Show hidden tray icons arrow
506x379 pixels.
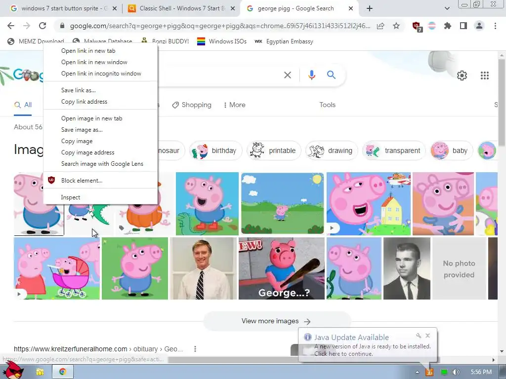417,372
